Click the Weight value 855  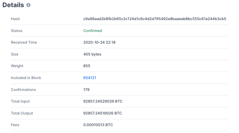click(87, 66)
